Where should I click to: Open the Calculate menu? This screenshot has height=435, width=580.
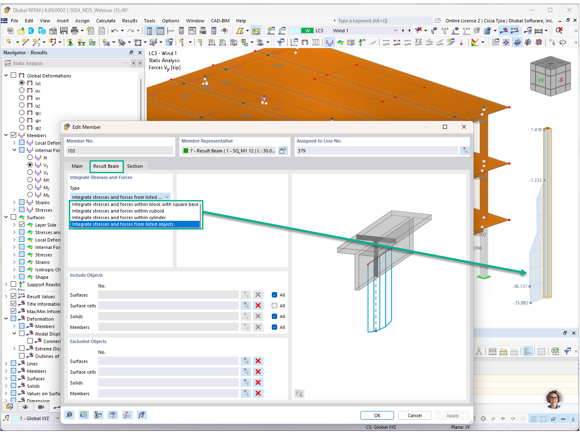[106, 21]
